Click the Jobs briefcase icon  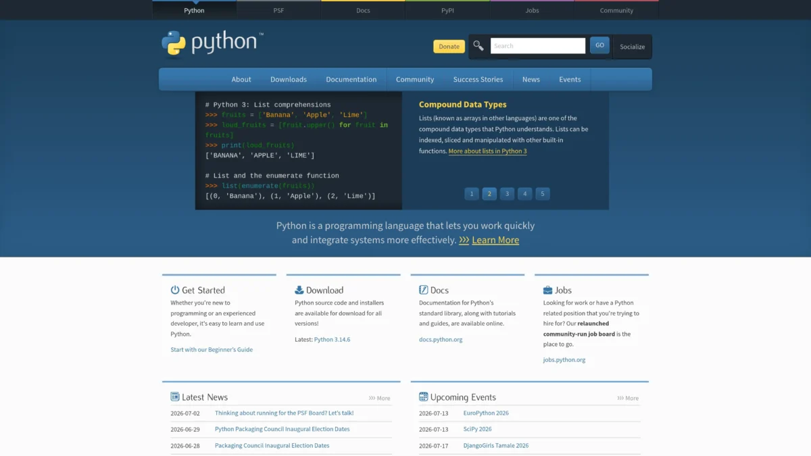[x=547, y=290]
